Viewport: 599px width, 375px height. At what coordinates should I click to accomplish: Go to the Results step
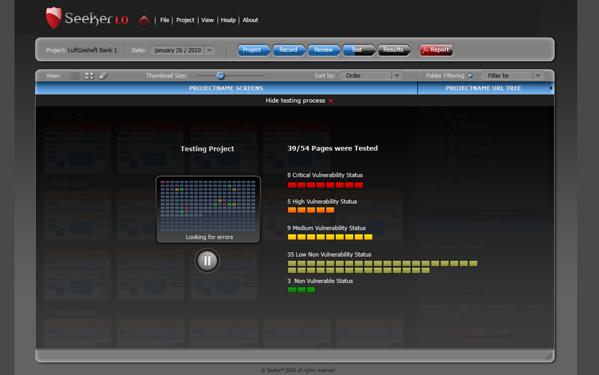tap(393, 50)
